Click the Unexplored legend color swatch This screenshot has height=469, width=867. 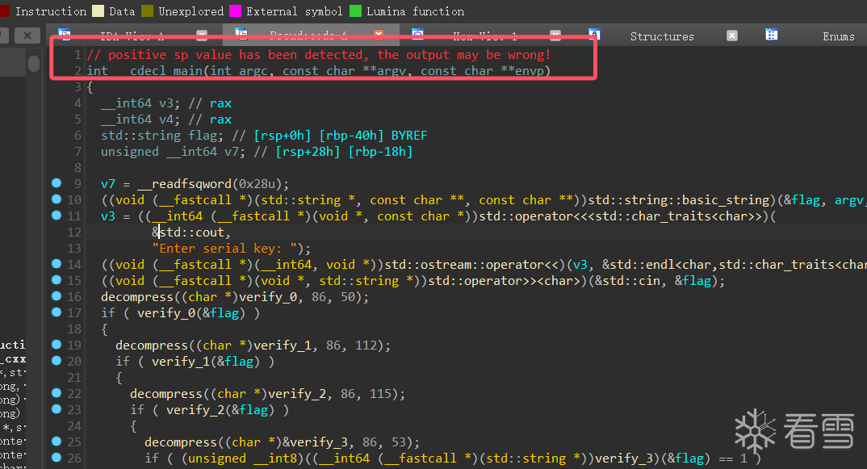[148, 11]
